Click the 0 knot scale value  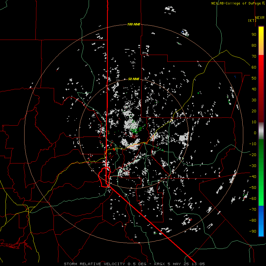click(255, 133)
